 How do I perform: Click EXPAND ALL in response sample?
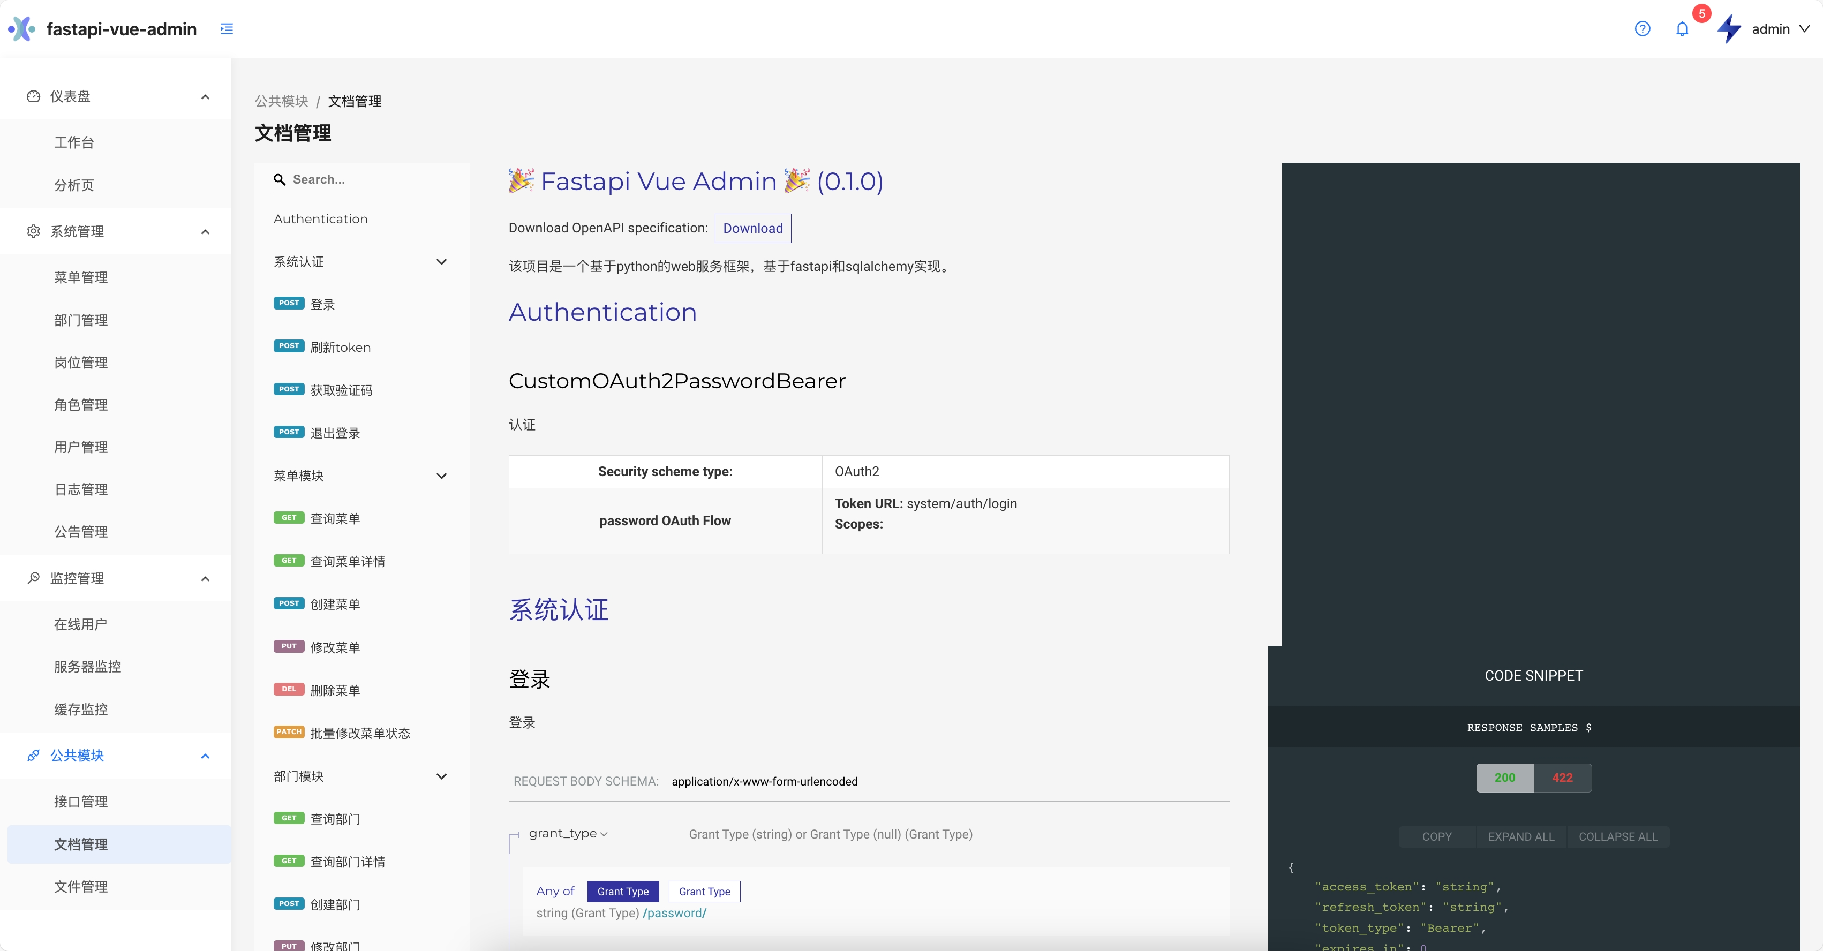(1521, 836)
